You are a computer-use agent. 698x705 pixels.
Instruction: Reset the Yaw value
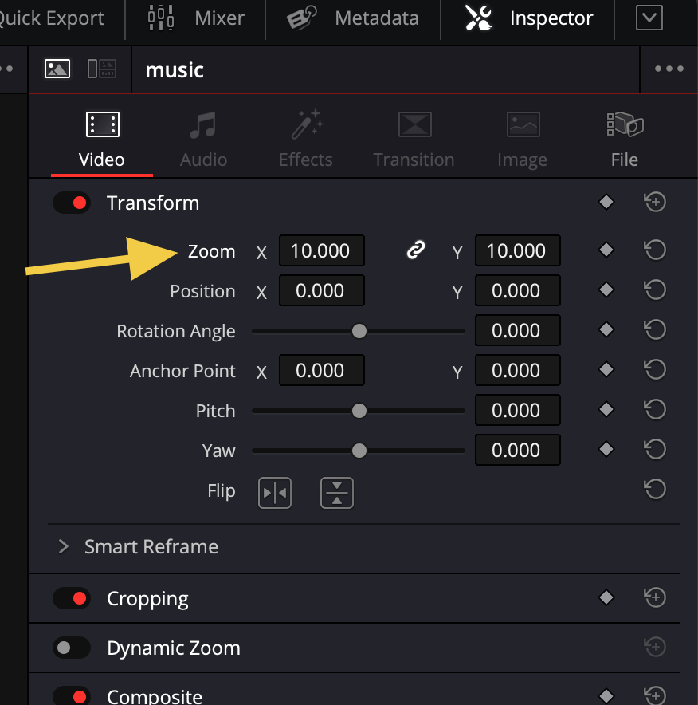pos(655,449)
